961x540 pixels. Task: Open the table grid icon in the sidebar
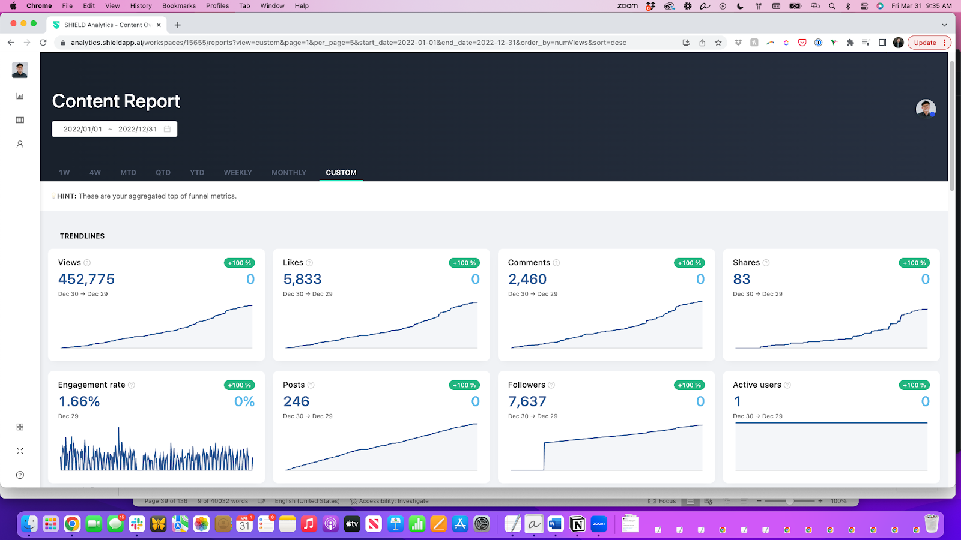pyautogui.click(x=20, y=120)
